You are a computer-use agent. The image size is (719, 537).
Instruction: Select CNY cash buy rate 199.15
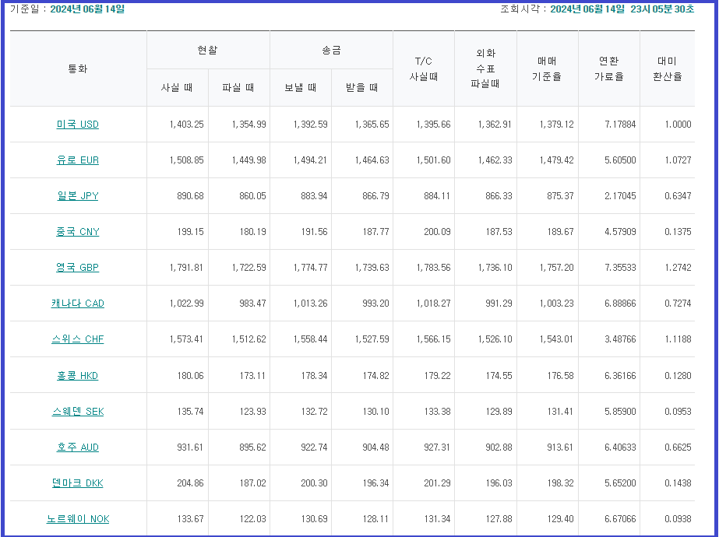click(x=190, y=231)
